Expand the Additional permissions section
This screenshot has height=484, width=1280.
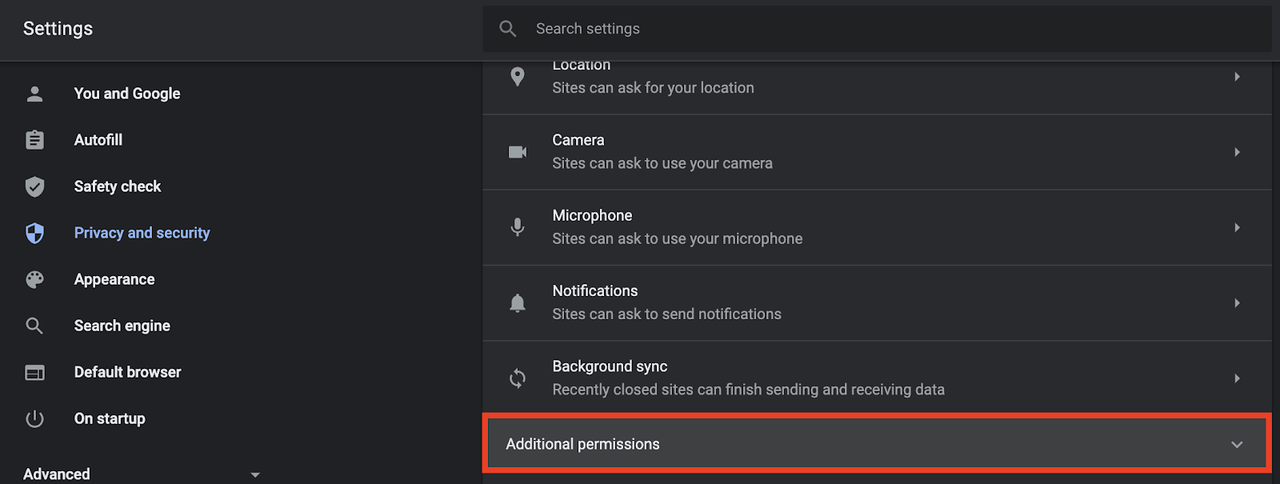(x=877, y=443)
